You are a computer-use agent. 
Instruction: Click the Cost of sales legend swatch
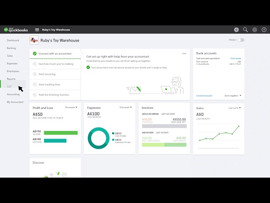pos(113,133)
